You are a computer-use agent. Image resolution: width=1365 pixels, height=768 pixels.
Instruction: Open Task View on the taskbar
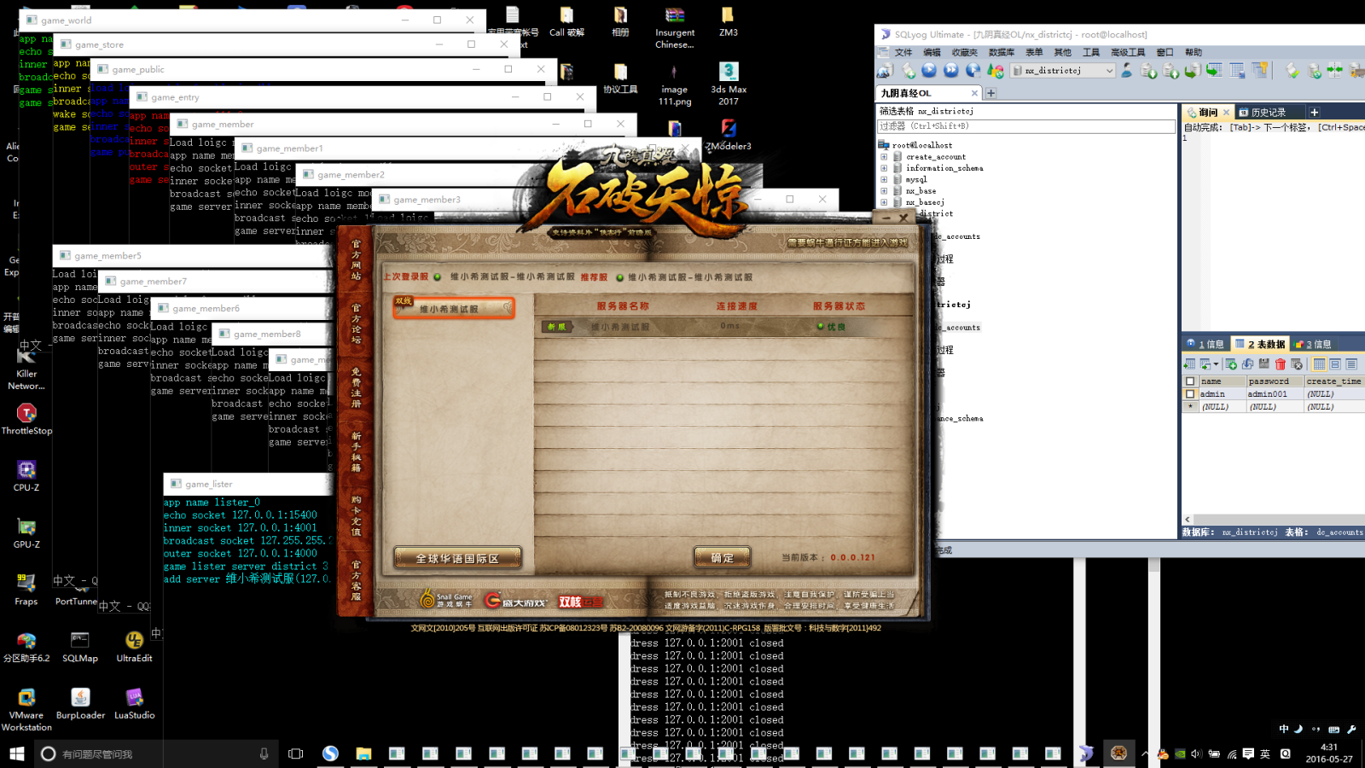click(x=295, y=753)
